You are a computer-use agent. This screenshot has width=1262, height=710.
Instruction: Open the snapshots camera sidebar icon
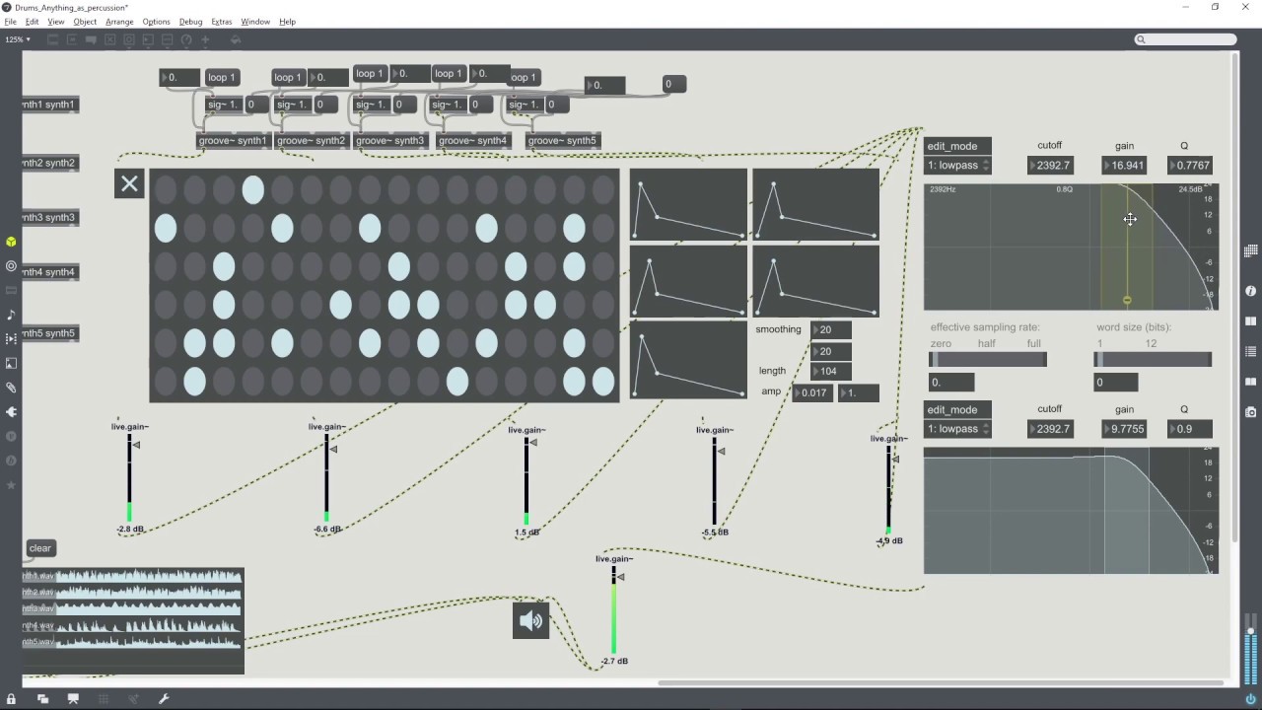coord(1250,411)
